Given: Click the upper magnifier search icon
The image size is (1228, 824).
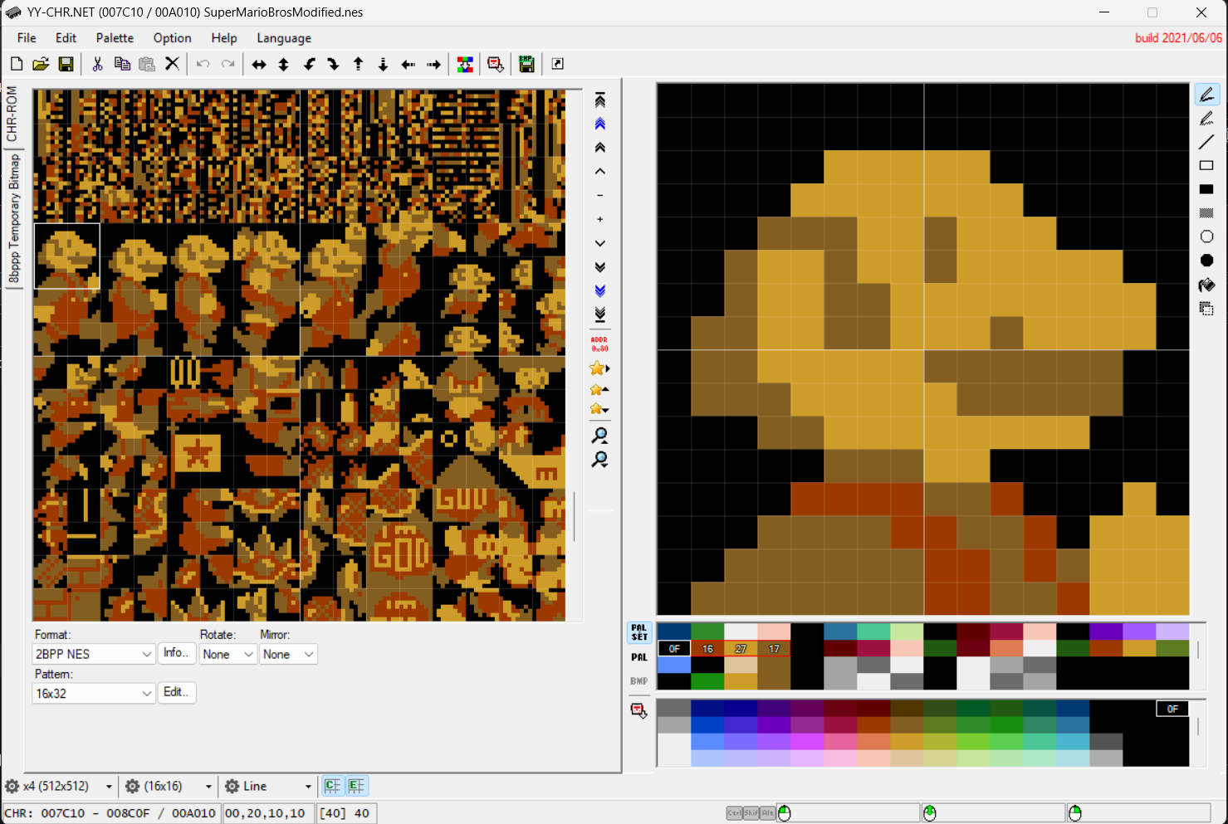Looking at the screenshot, I should click(599, 436).
